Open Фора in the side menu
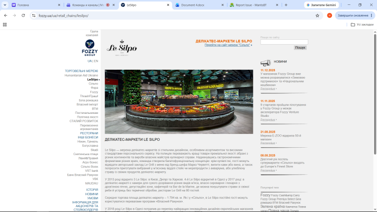Screen dimensions: 377x212 point(94,88)
